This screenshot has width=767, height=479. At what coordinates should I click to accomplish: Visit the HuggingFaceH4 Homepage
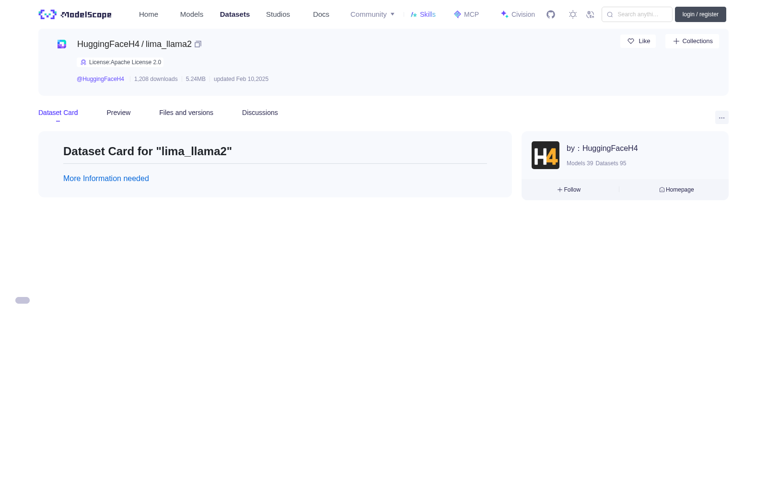click(676, 190)
